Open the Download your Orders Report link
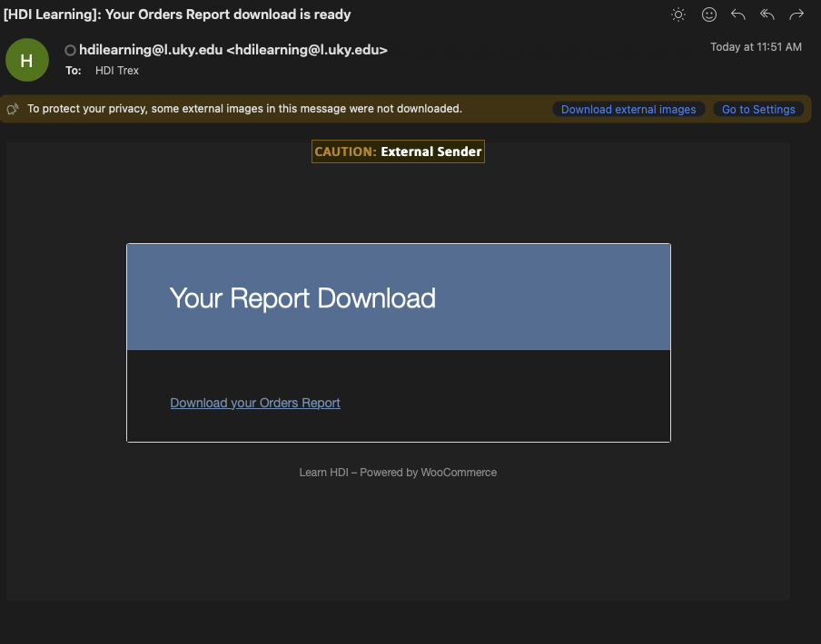The height and width of the screenshot is (644, 821). 255,403
